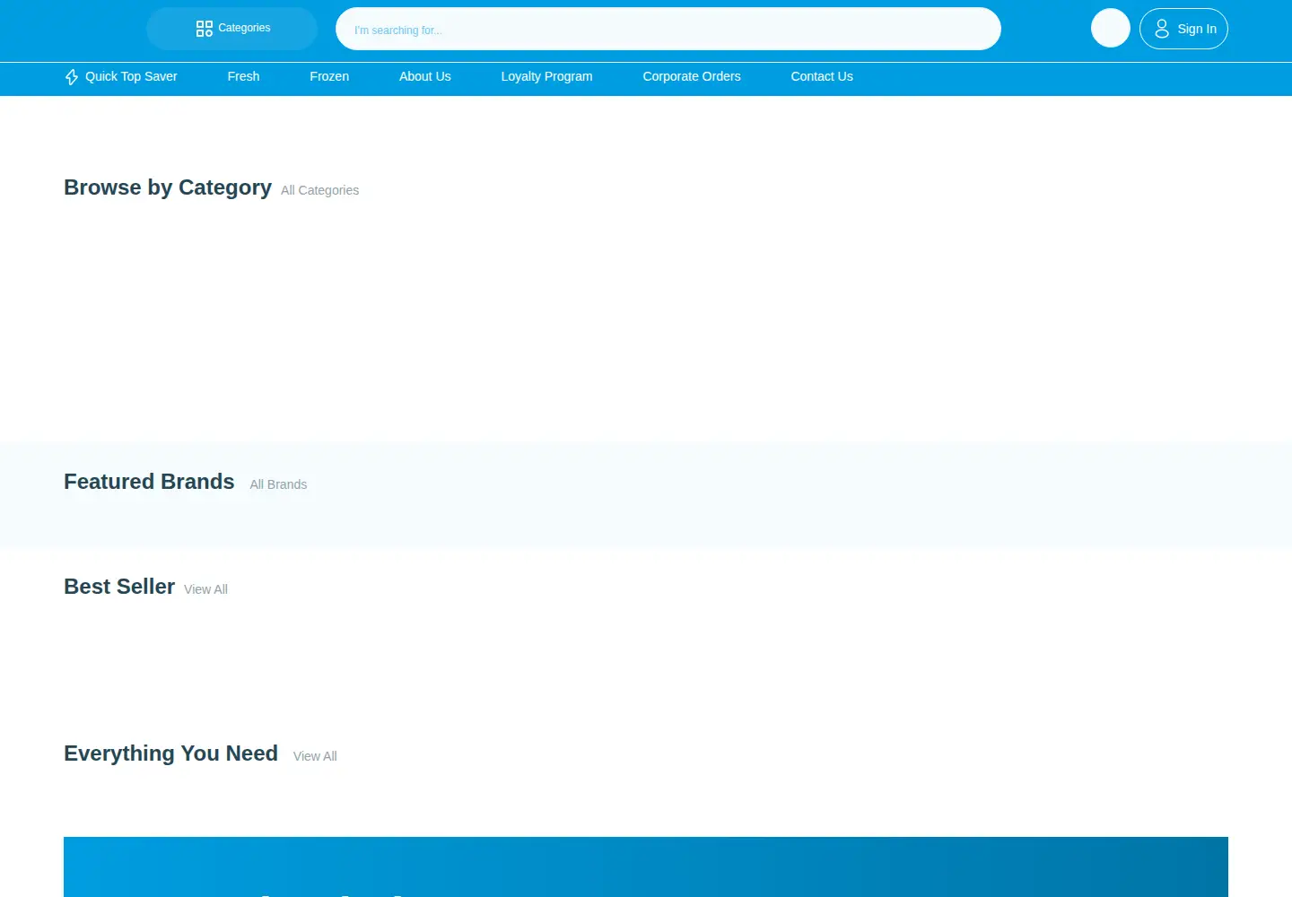Select Frozen in the navigation bar
The width and height of the screenshot is (1292, 897).
[x=329, y=77]
